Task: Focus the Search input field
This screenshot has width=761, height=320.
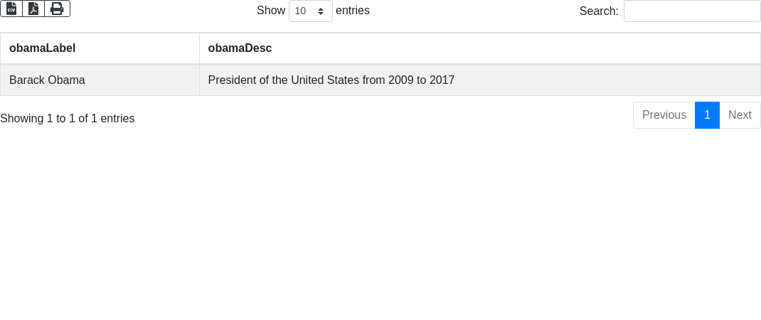Action: pyautogui.click(x=691, y=11)
